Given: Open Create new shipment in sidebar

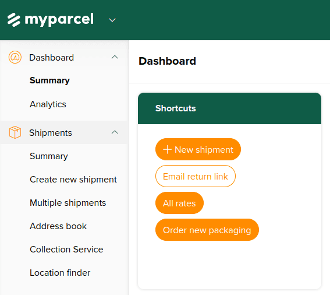Looking at the screenshot, I should click(x=73, y=180).
